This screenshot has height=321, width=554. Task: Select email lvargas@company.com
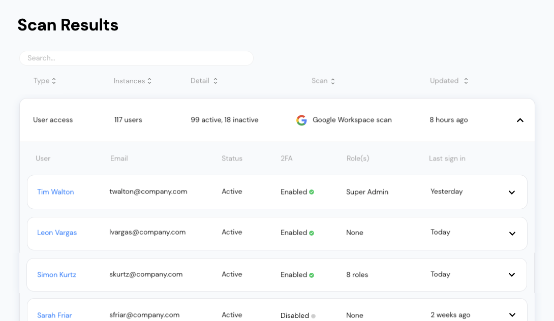147,232
